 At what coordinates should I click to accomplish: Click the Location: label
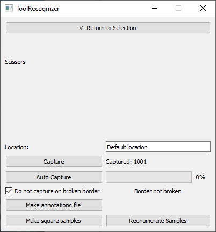pyautogui.click(x=17, y=147)
